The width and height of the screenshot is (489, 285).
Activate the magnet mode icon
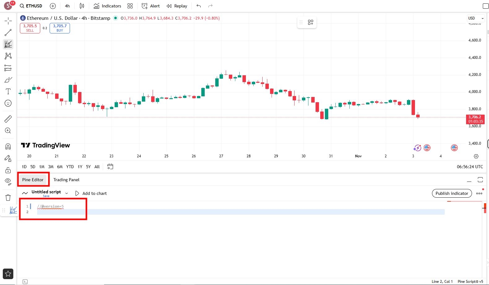[x=8, y=146]
